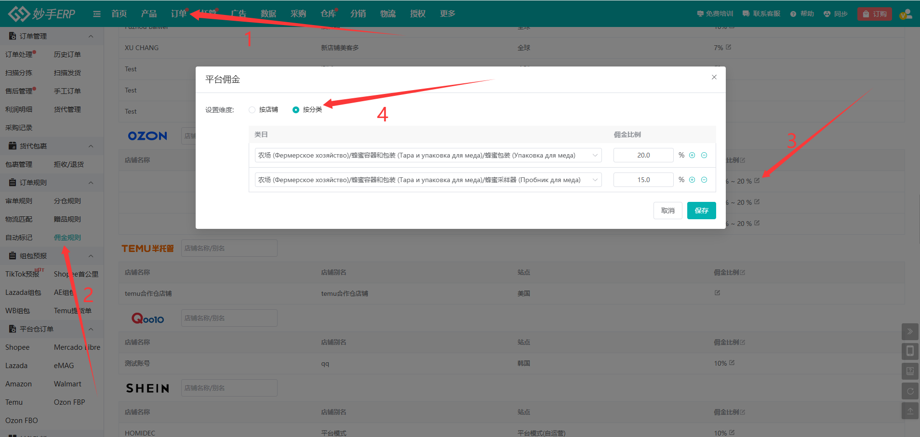This screenshot has height=437, width=920.
Task: Open 佣金规则 in the sidebar
Action: [67, 238]
